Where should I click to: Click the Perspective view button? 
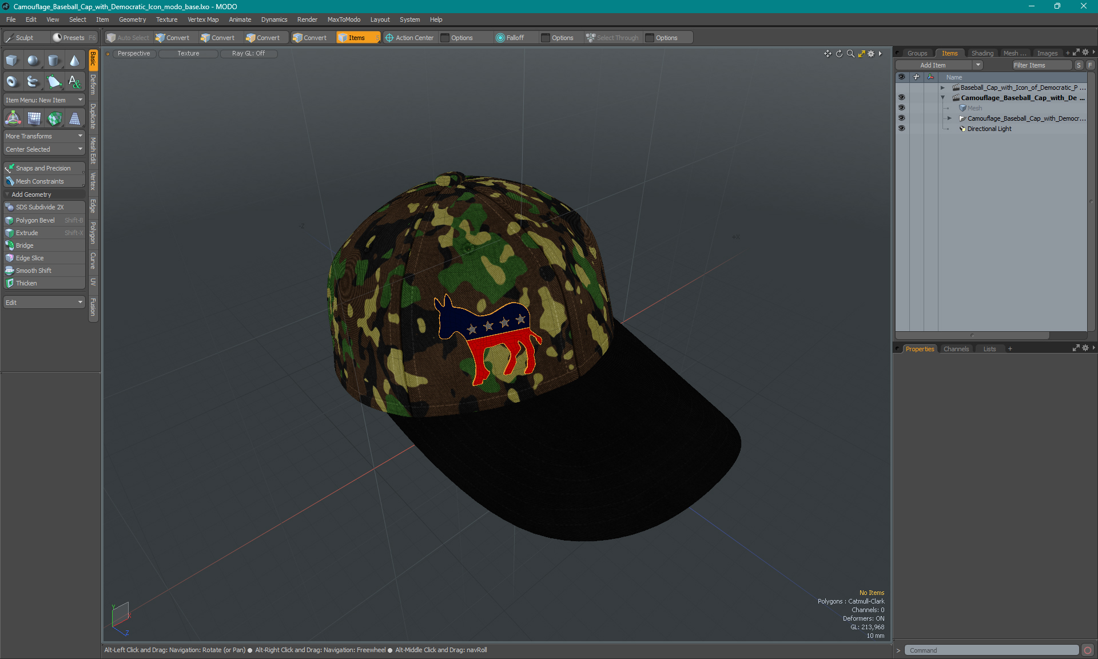click(x=134, y=54)
